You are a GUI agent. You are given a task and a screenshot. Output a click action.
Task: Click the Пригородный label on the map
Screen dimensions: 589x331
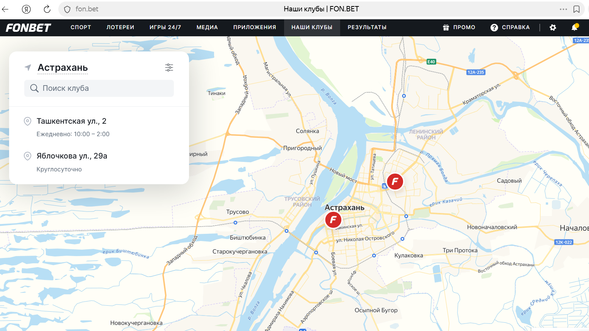[303, 148]
